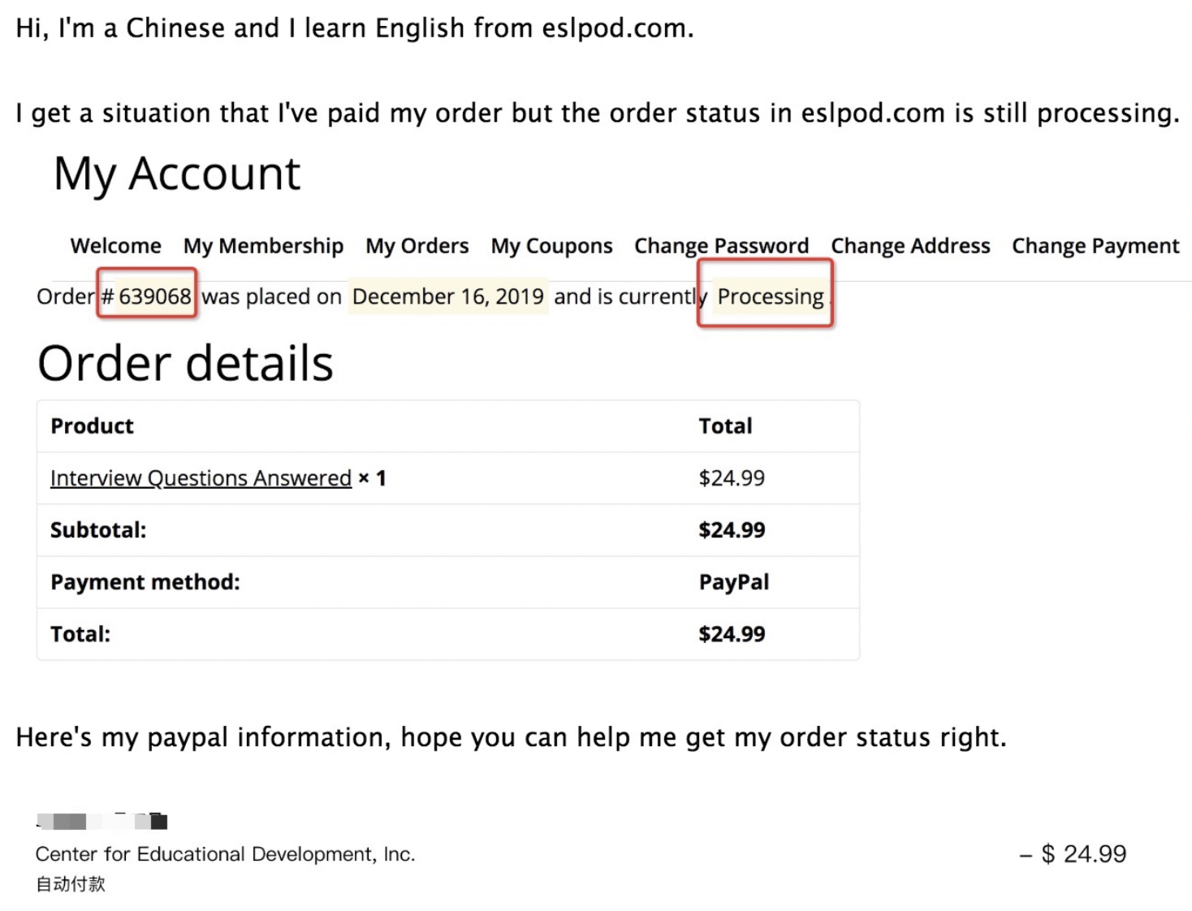Click the $24.99 price in the product row

(732, 478)
